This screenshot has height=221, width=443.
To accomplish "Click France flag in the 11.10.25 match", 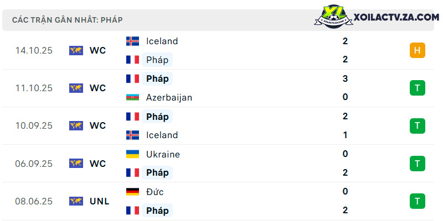I will pos(132,78).
